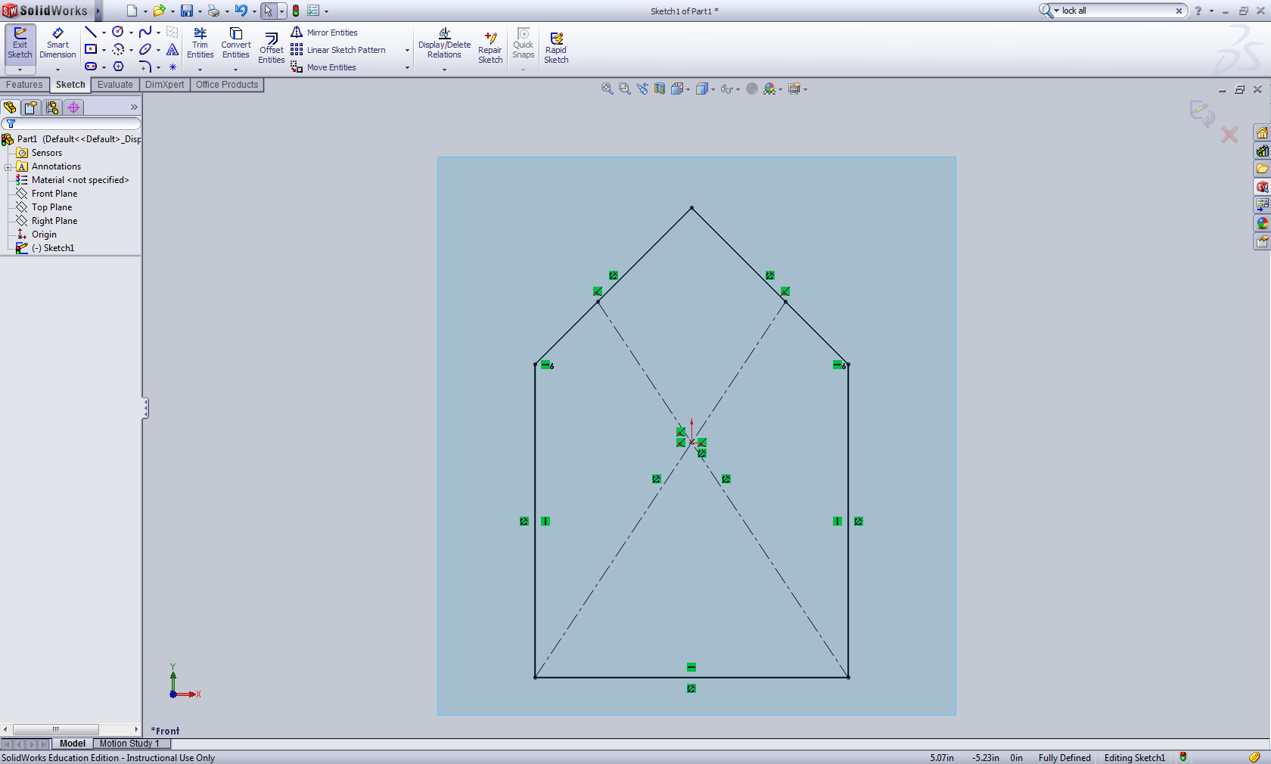Open the Motion Study 1 tab
The height and width of the screenshot is (764, 1271).
tap(129, 744)
